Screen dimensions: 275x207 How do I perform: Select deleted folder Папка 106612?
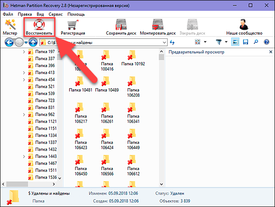click(x=133, y=165)
